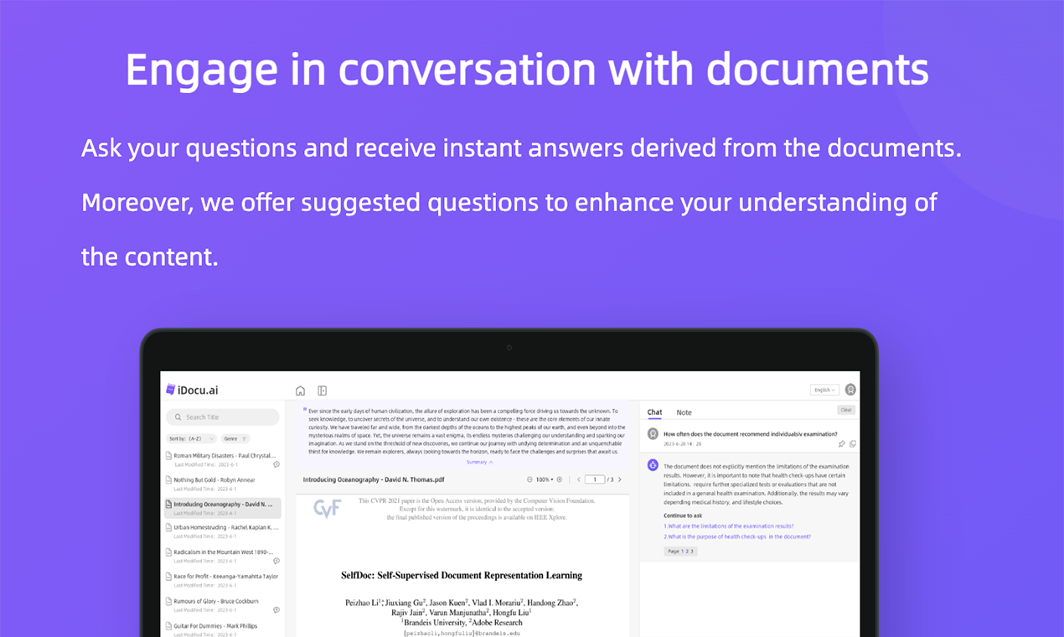Jump to source page 1 link
This screenshot has width=1064, height=637.
683,552
